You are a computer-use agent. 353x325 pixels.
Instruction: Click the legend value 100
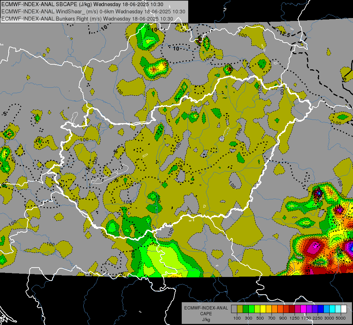click(237, 318)
